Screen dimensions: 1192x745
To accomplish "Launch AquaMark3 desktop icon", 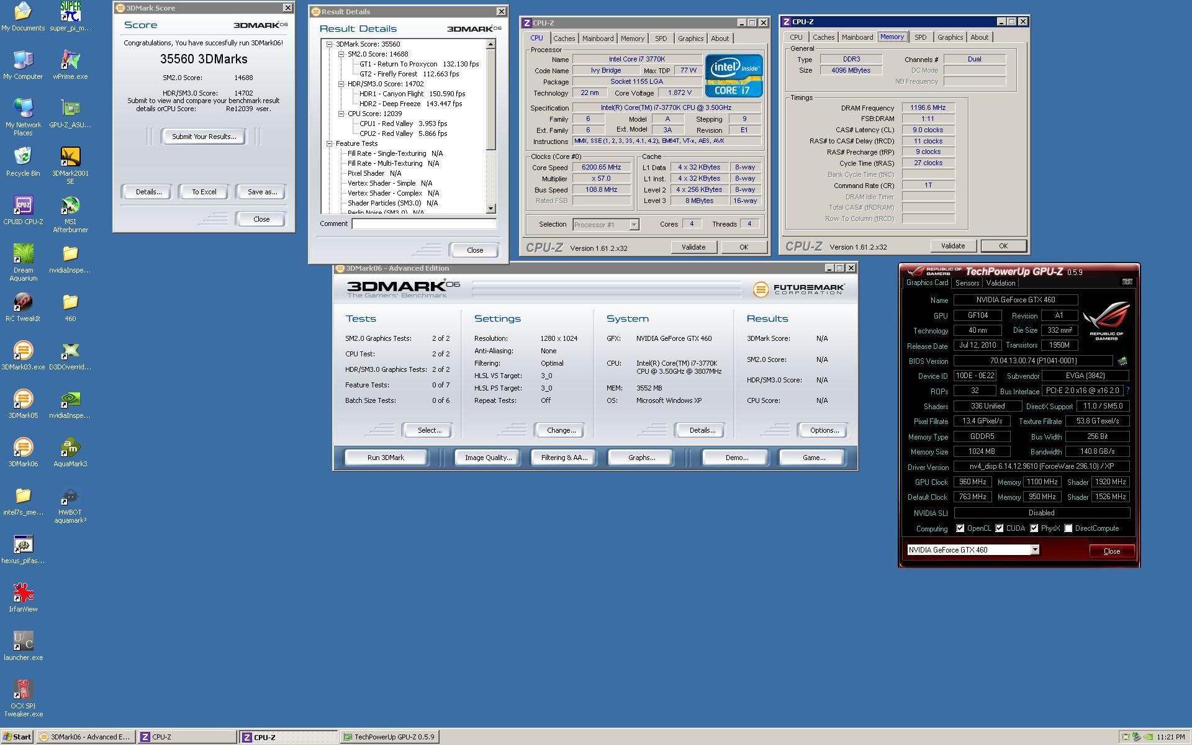I will tap(70, 453).
